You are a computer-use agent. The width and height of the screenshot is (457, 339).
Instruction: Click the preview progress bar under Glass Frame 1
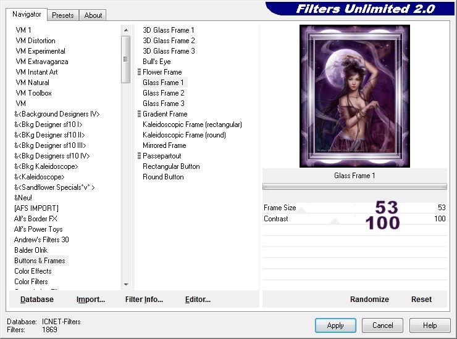pyautogui.click(x=354, y=187)
